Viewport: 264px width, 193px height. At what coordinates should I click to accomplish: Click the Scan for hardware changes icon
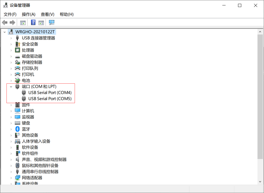coord(51,22)
